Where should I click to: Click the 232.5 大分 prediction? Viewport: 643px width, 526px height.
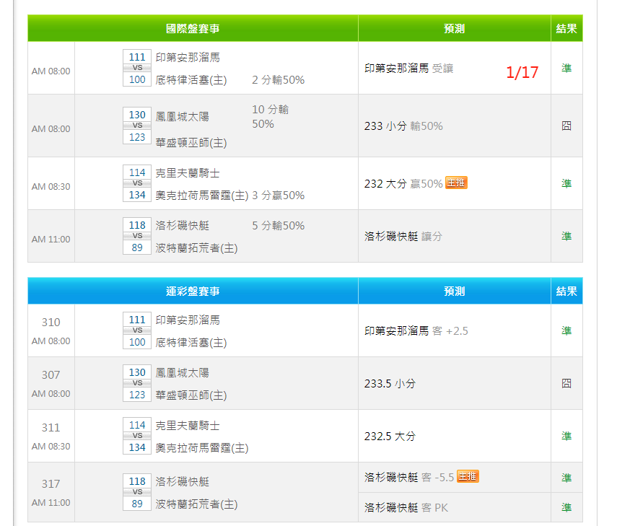coord(390,437)
